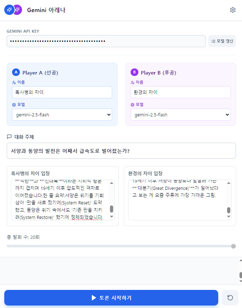Click the chip icon beside Player A 모델
The height and width of the screenshot is (308, 242).
(14, 105)
